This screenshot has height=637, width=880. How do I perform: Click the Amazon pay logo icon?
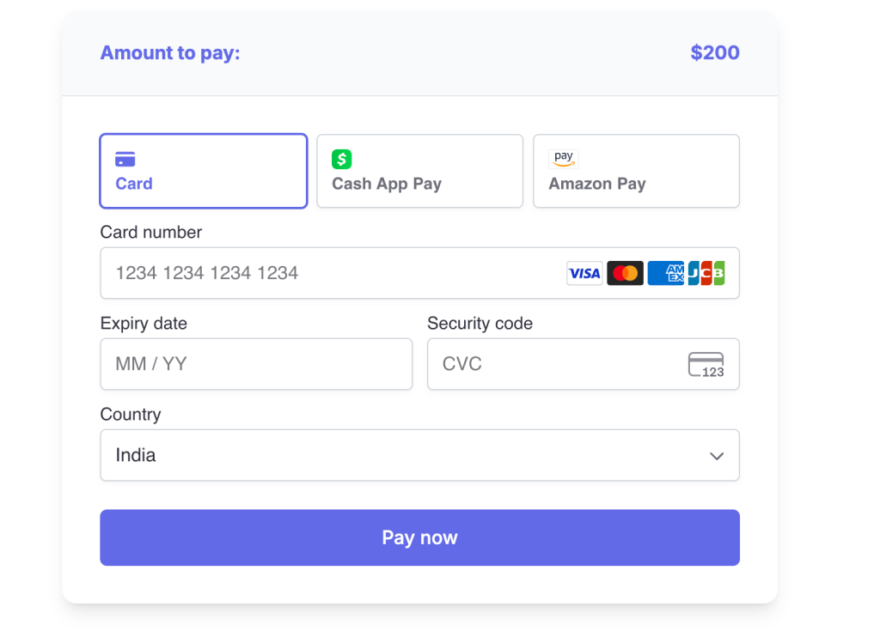(564, 159)
